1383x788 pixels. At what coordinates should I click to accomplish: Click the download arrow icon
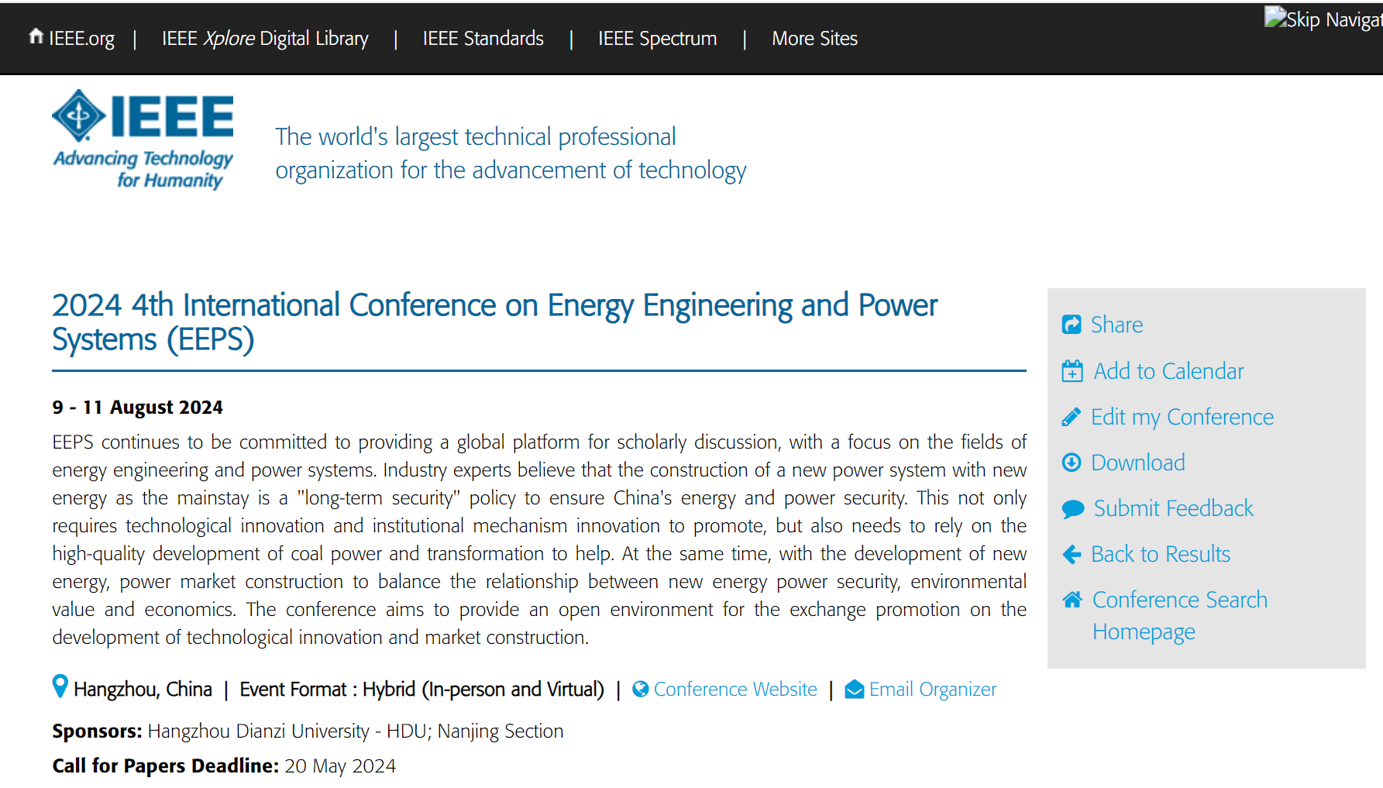1072,463
